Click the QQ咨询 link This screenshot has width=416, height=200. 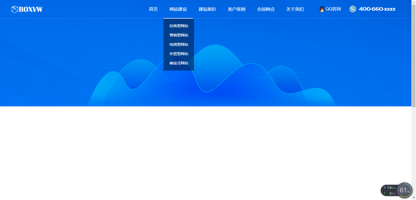(x=333, y=9)
